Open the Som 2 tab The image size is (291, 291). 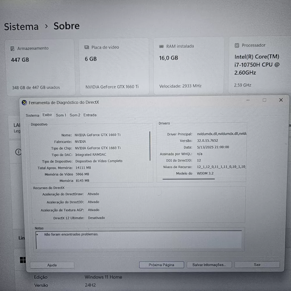point(75,115)
